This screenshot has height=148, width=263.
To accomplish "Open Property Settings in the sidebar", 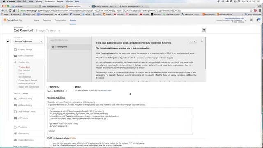I will [x=25, y=49].
